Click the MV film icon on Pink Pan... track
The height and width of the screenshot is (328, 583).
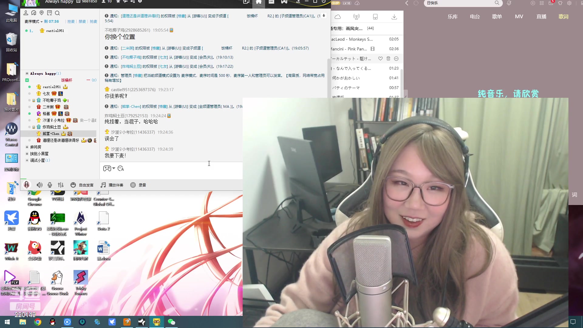click(x=373, y=49)
